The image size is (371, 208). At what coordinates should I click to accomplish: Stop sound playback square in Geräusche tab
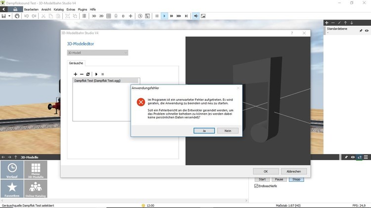tap(103, 74)
